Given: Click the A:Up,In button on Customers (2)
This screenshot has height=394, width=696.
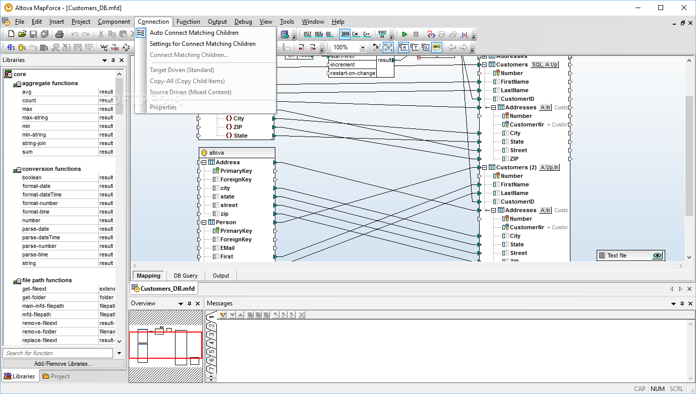Looking at the screenshot, I should (549, 167).
